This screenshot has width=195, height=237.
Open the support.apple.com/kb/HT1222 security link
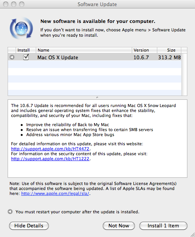pos(50,159)
